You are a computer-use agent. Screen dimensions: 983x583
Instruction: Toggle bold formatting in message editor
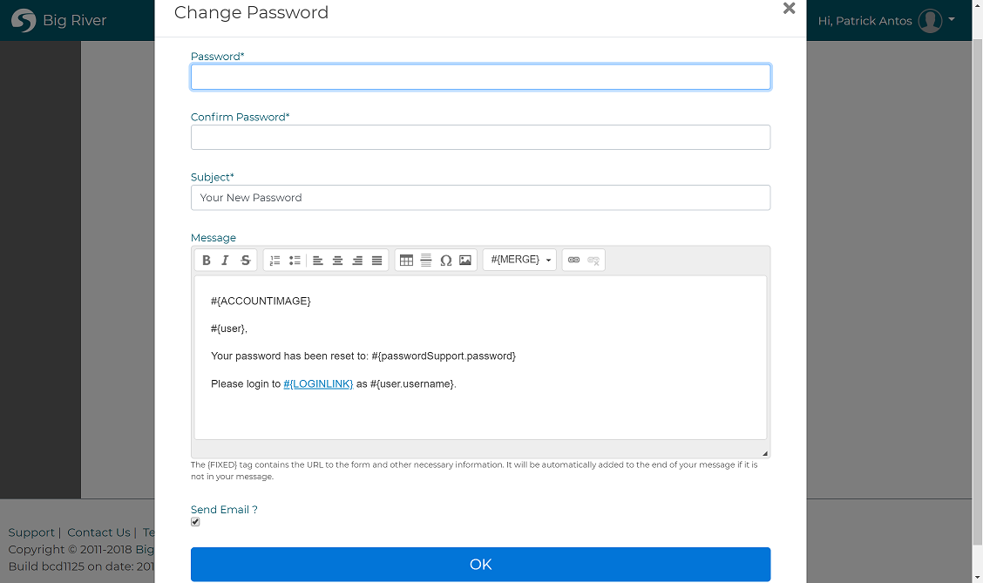[x=207, y=261]
